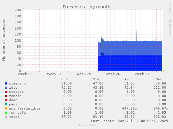
Task: Click total minimum value 91.10
Action: tap(98, 117)
